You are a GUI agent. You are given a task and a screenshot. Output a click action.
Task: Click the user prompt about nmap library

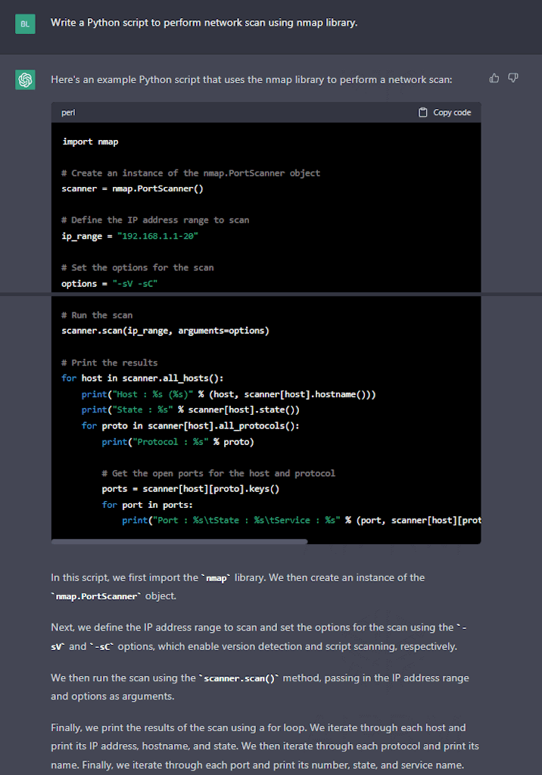click(204, 23)
